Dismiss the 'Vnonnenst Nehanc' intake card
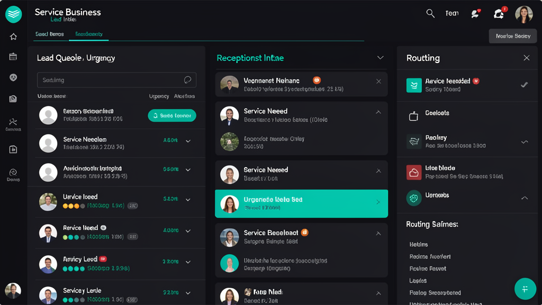This screenshot has width=542, height=305. (378, 82)
